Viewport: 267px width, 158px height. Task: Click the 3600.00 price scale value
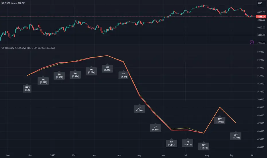261,43
